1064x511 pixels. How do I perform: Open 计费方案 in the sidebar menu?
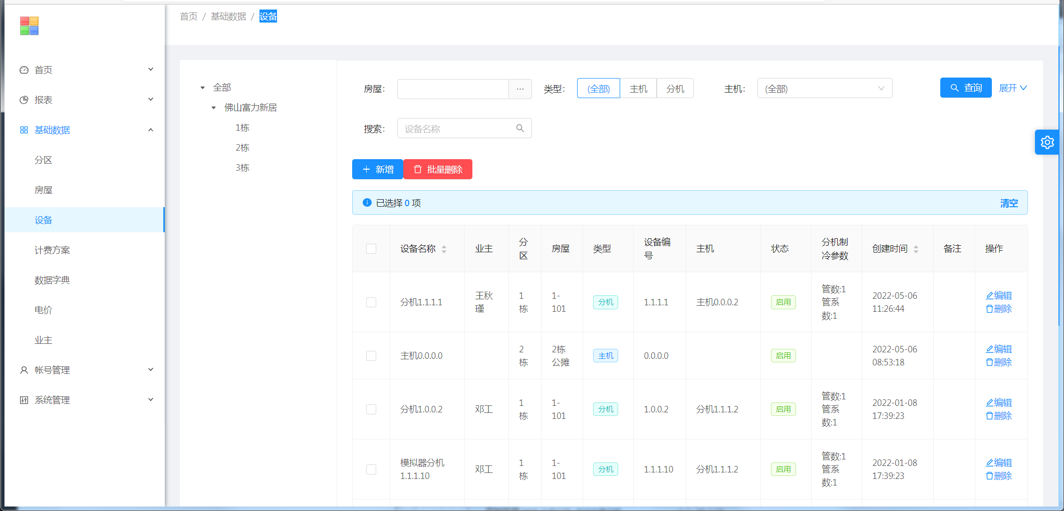coord(52,250)
